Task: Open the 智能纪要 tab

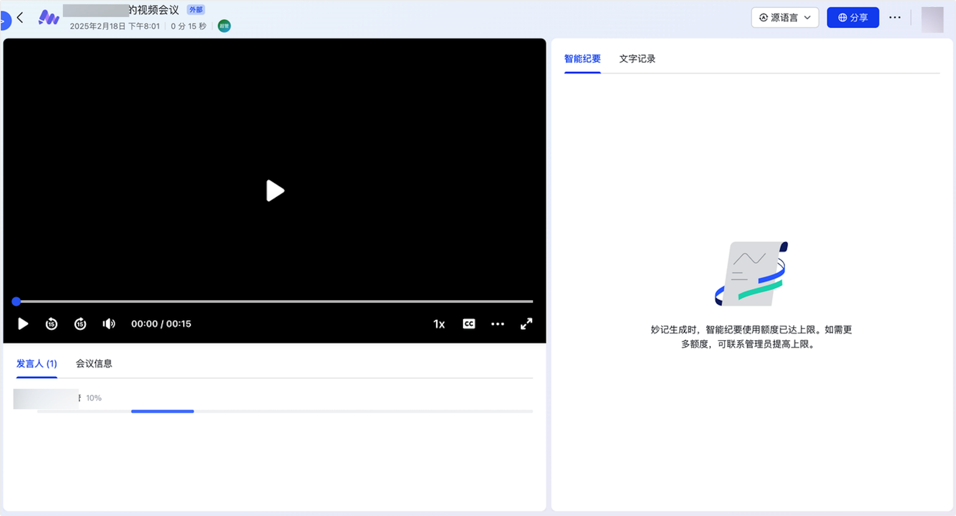Action: click(x=582, y=59)
